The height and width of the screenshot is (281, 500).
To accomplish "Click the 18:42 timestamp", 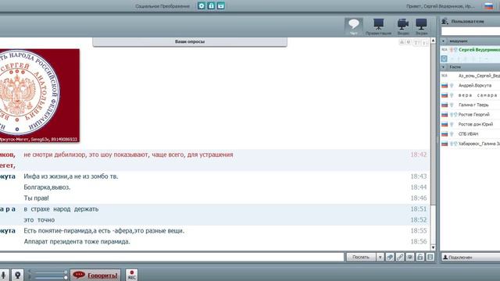I will pyautogui.click(x=419, y=155).
